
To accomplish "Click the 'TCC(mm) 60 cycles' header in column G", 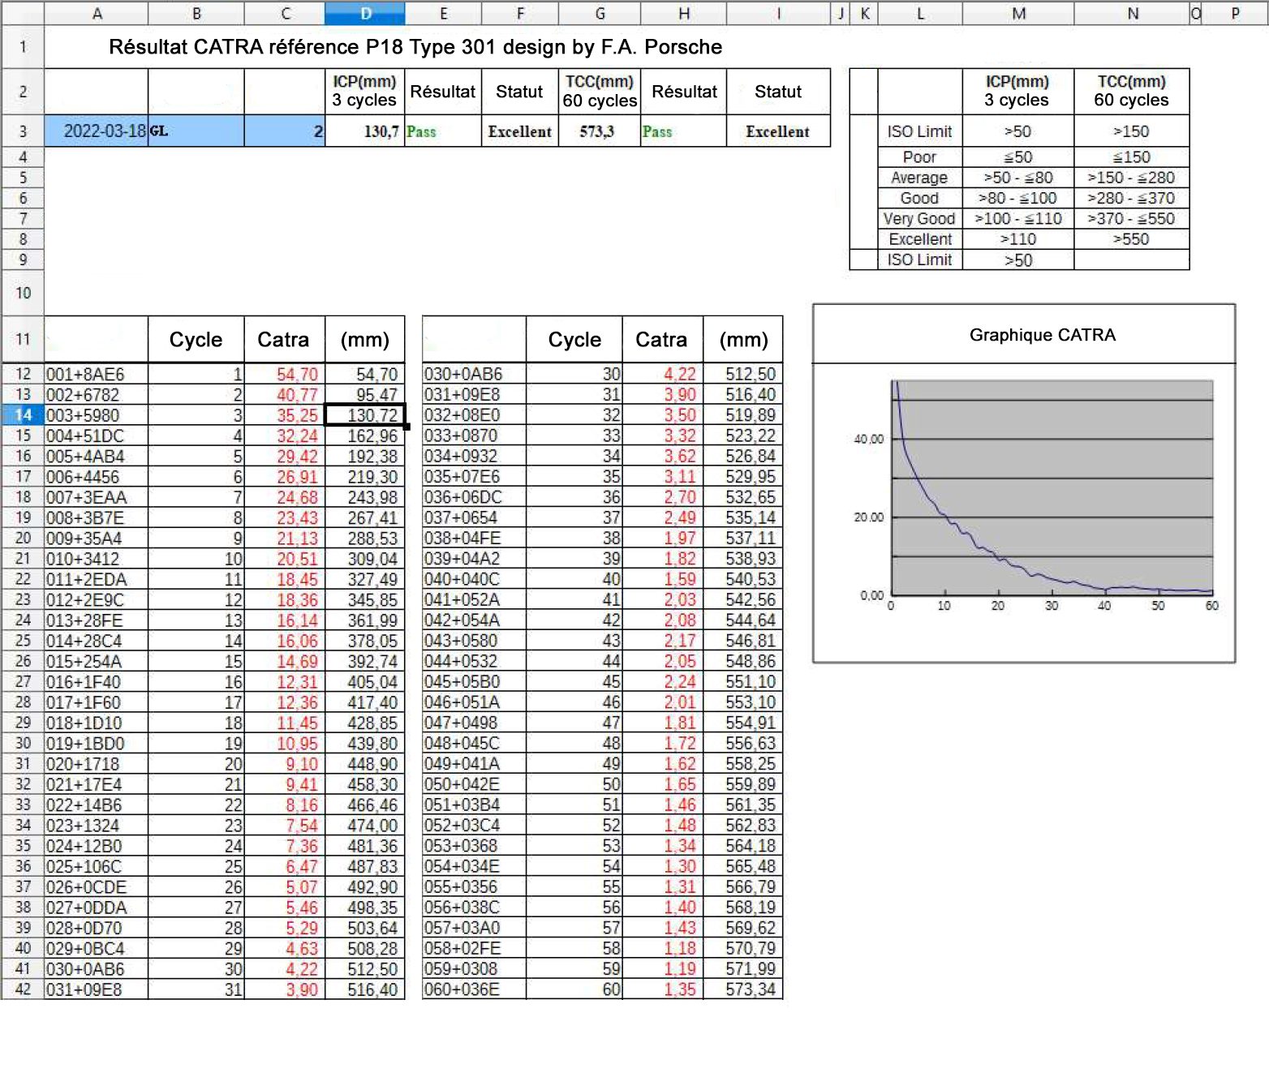I will 600,91.
